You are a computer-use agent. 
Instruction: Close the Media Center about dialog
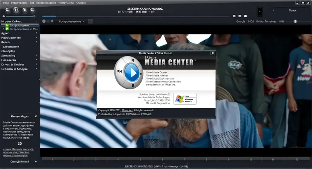pyautogui.click(x=213, y=53)
